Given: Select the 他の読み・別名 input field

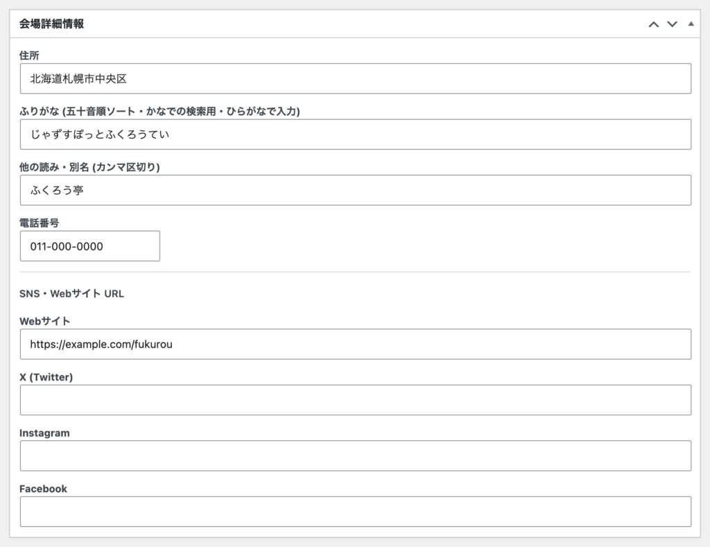Looking at the screenshot, I should (356, 190).
